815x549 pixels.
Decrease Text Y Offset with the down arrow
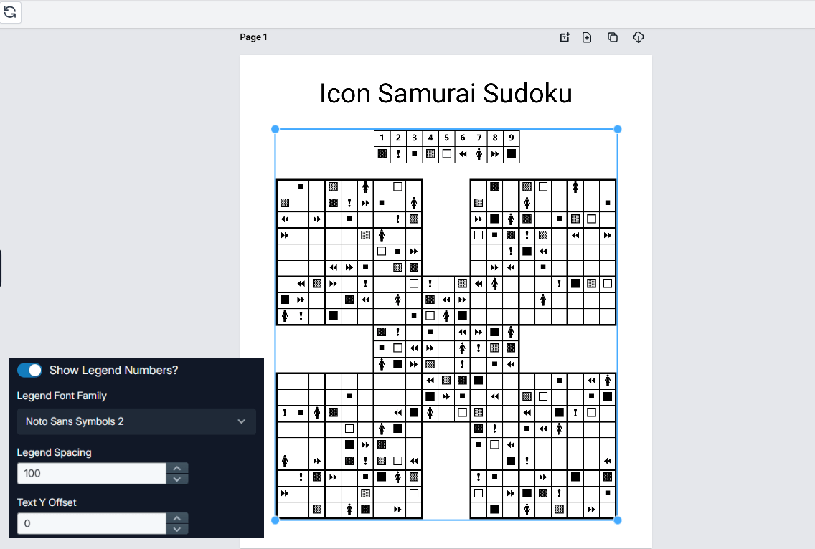(177, 528)
